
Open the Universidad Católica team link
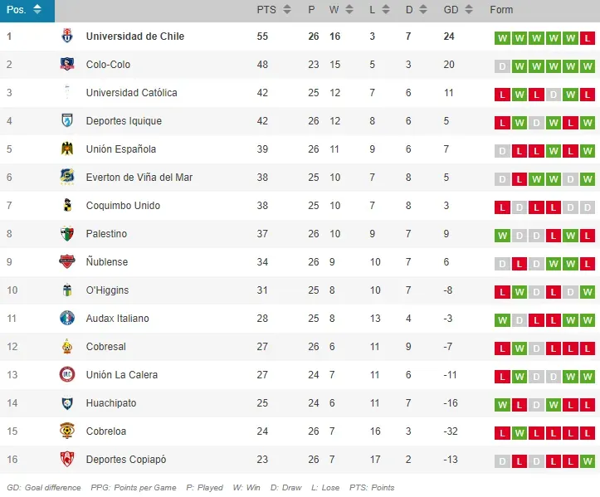[131, 93]
